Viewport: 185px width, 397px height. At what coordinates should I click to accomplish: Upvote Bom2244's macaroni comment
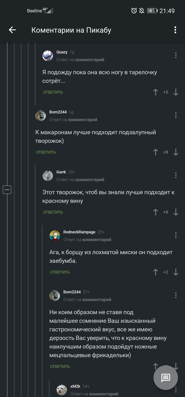155,152
